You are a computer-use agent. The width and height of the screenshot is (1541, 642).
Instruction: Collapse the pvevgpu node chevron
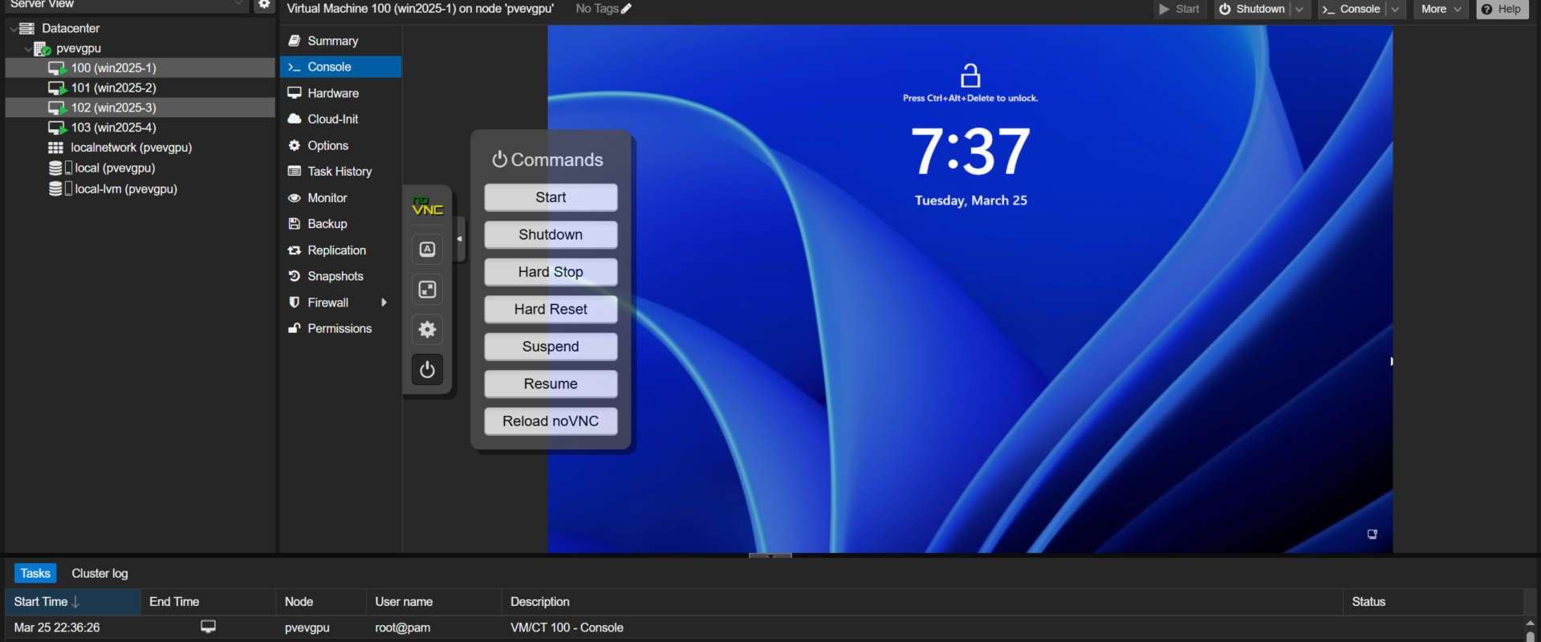27,49
